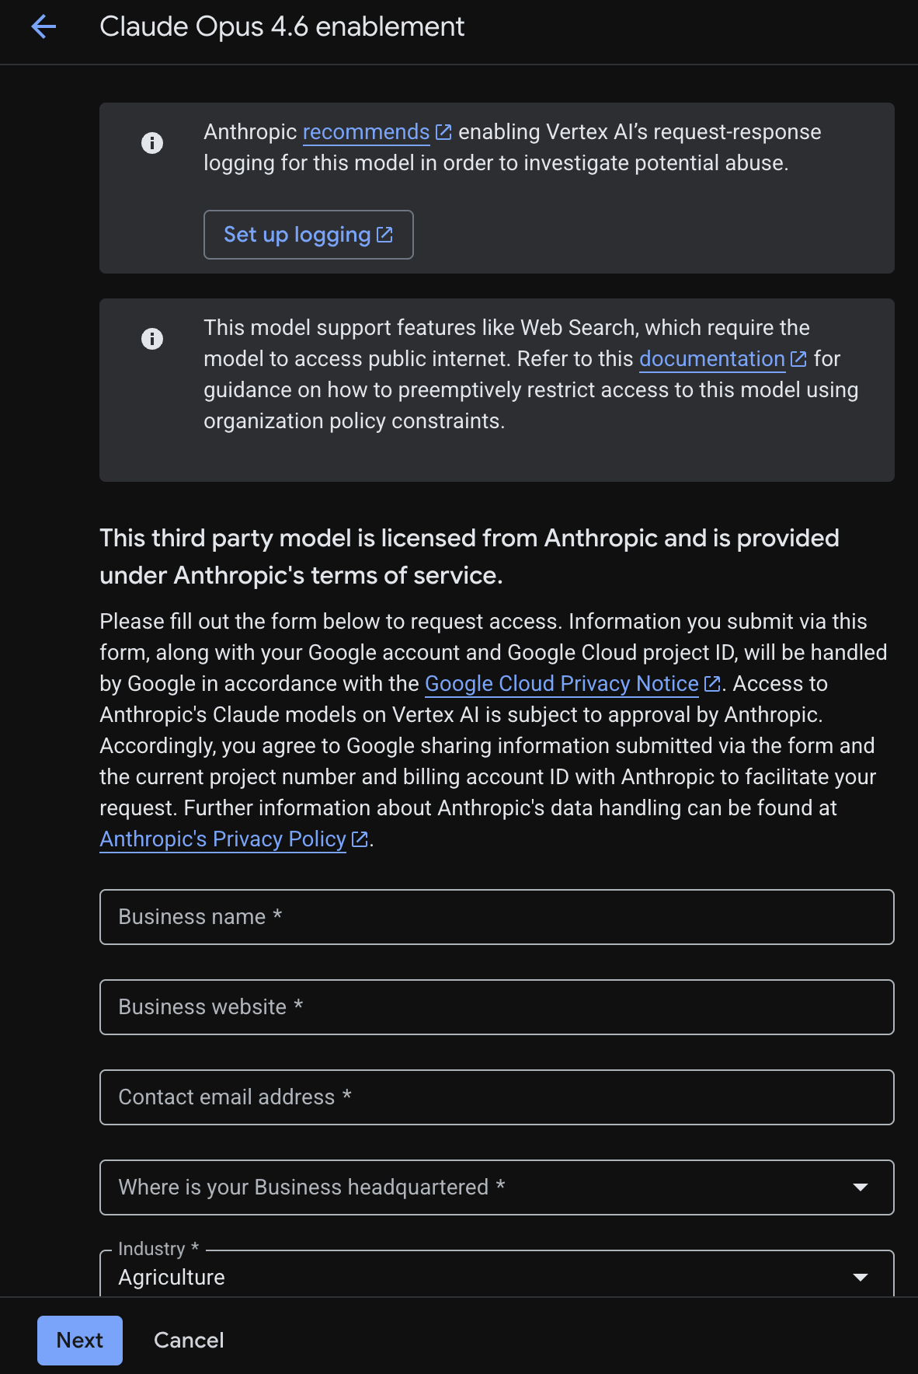Click the info icon beside the logging recommendation
The height and width of the screenshot is (1374, 918).
[152, 143]
